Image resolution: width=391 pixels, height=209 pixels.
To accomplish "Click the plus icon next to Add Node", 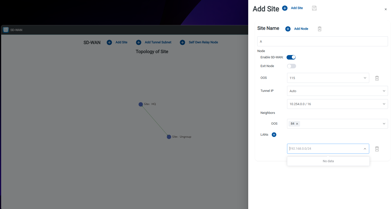I will [x=288, y=29].
